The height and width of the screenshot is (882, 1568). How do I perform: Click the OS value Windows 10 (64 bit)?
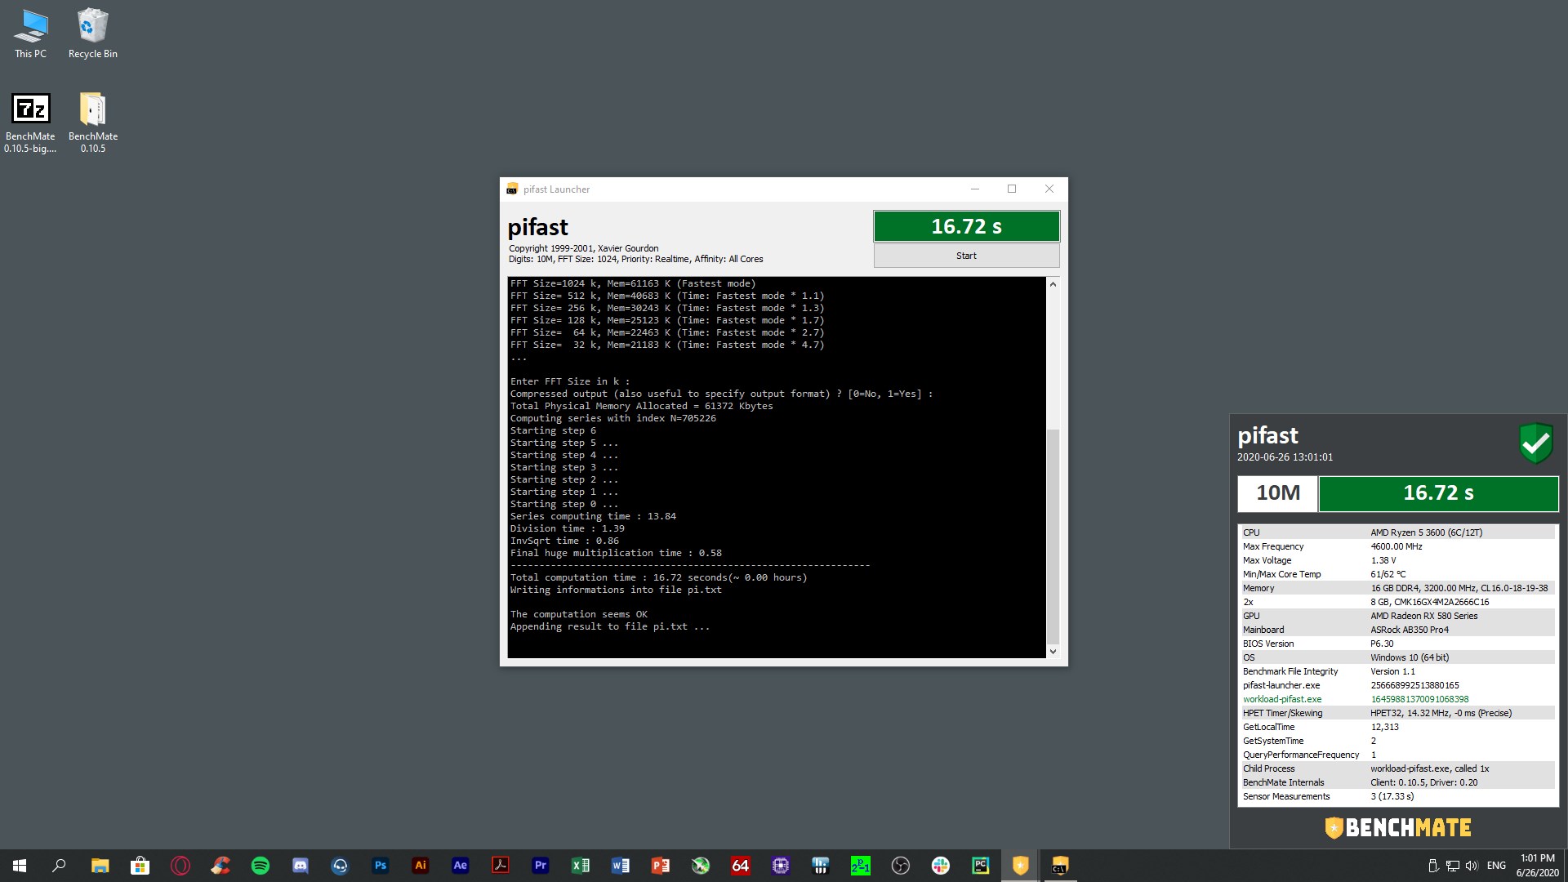[1410, 657]
